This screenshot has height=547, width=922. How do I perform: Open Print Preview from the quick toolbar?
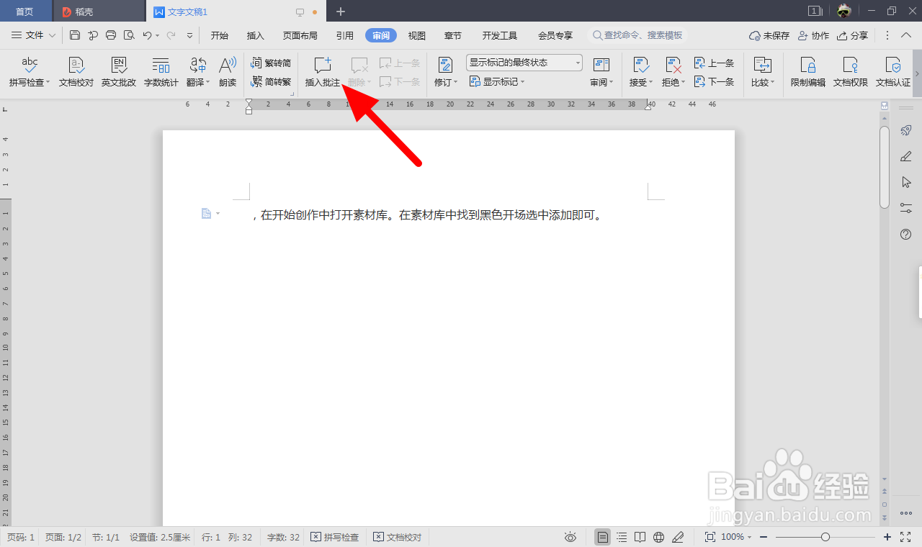129,35
